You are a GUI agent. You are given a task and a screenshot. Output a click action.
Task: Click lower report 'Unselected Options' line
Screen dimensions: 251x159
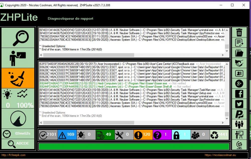(x=52, y=112)
